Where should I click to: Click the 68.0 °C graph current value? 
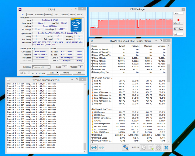178,23
